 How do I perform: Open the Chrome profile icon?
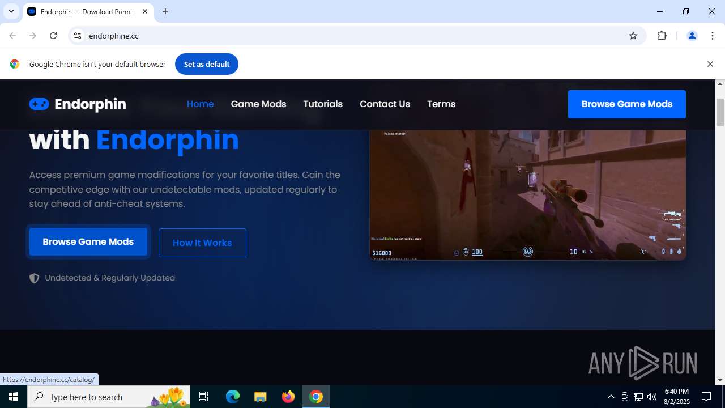coord(692,36)
